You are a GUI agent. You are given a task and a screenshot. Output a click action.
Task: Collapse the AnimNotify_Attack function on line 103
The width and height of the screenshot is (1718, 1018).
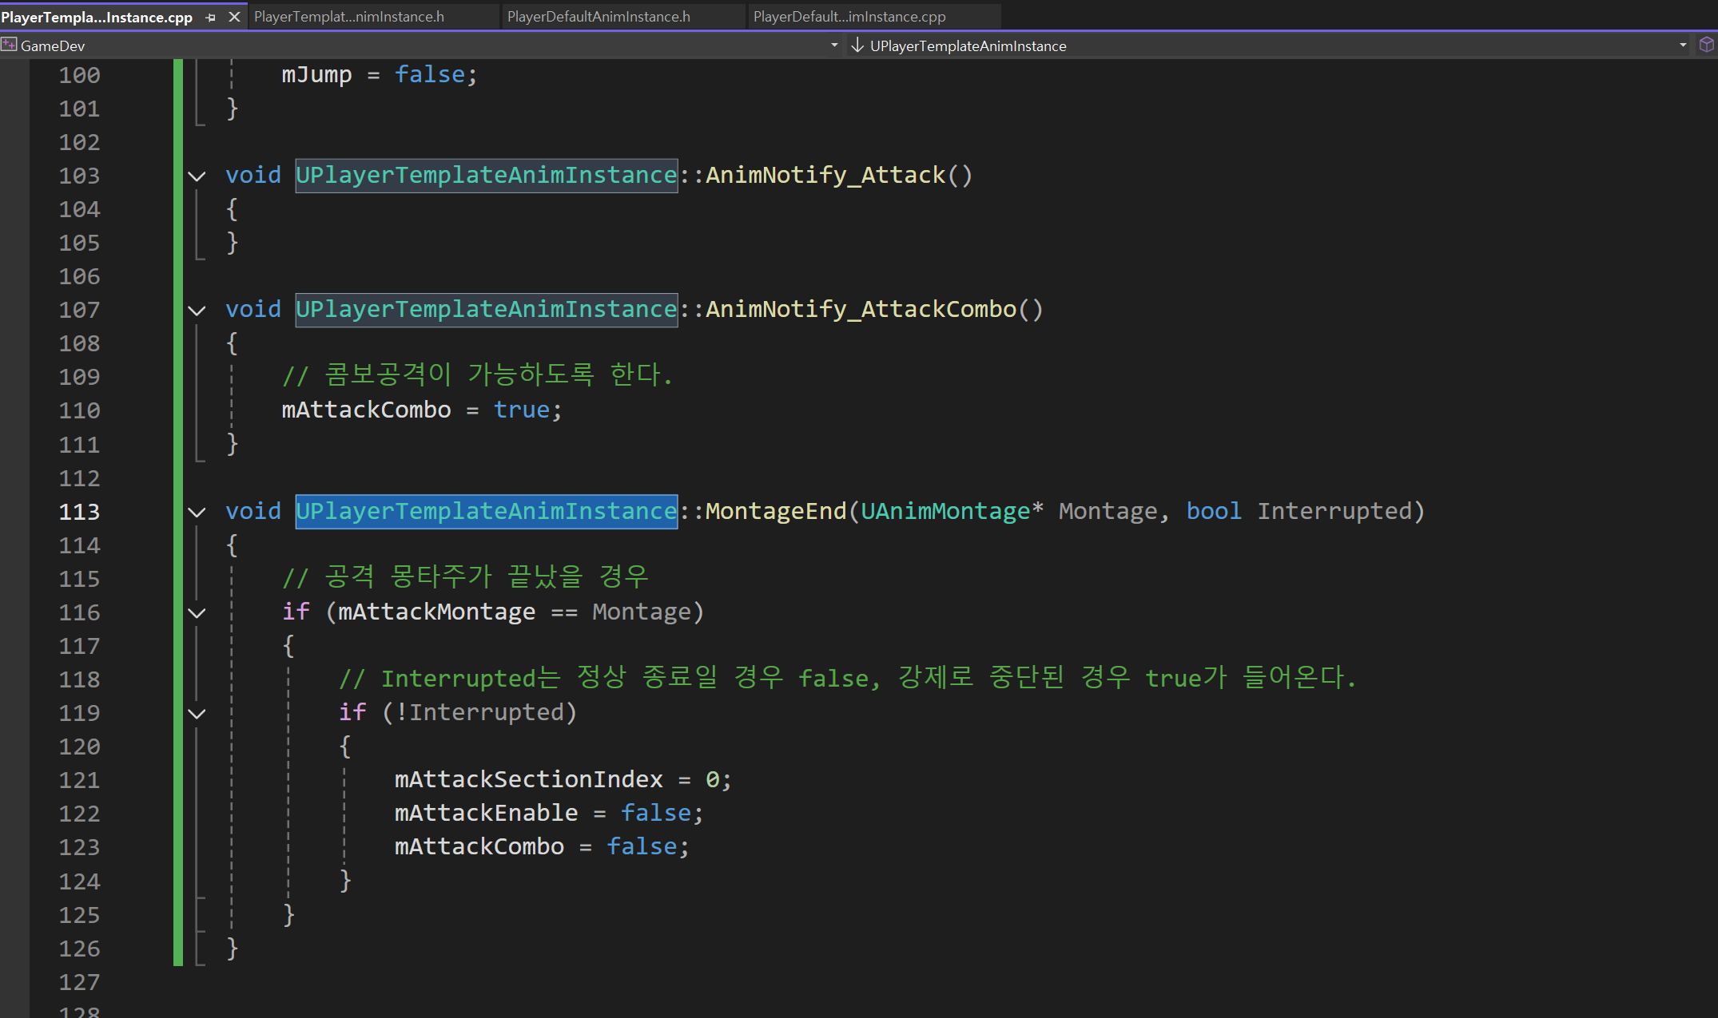[x=197, y=176]
